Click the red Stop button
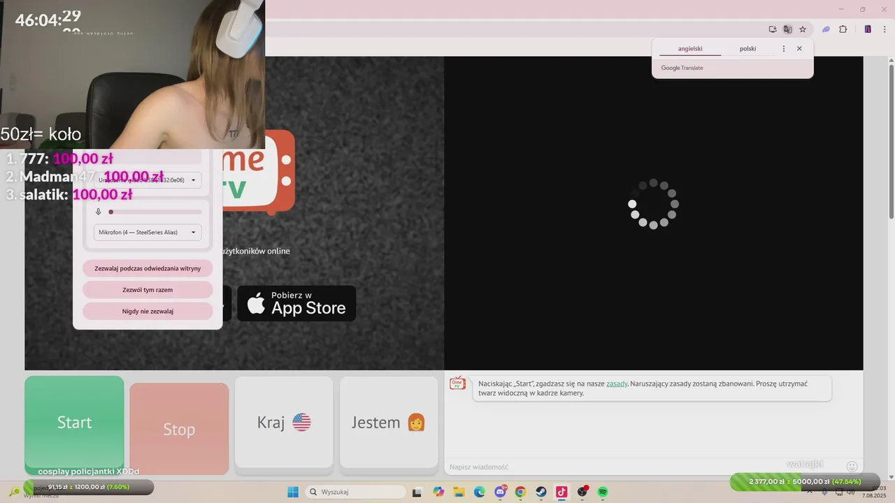This screenshot has height=503, width=895. pos(179,429)
